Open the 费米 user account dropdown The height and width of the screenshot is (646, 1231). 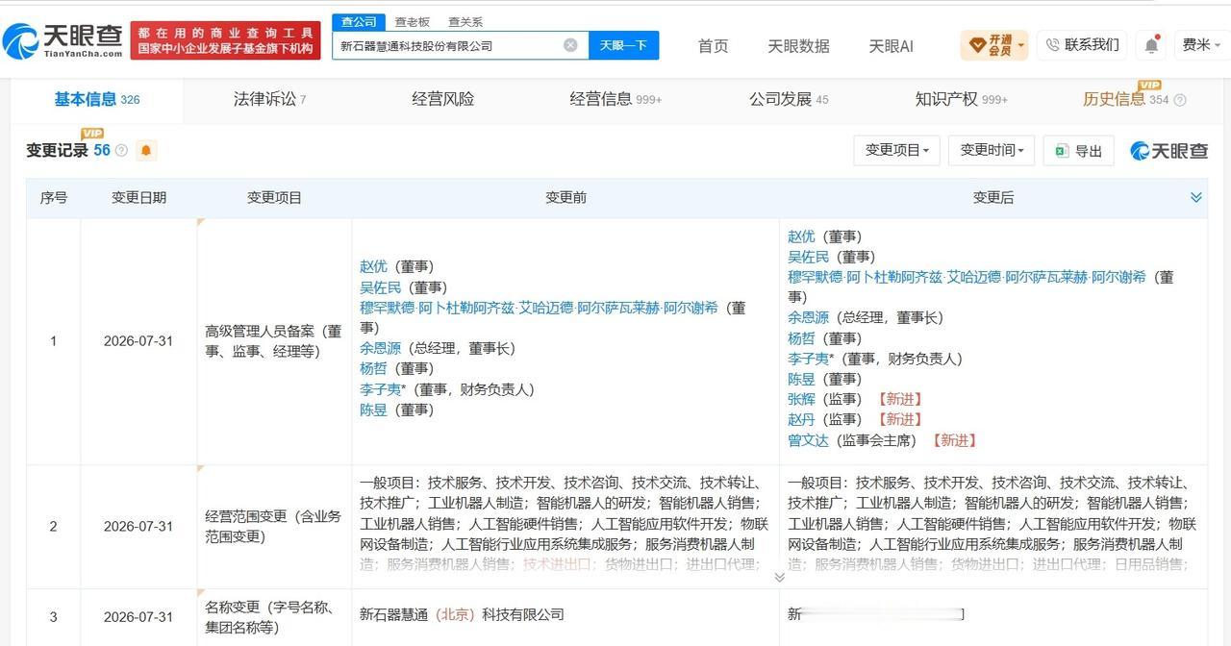pos(1202,45)
